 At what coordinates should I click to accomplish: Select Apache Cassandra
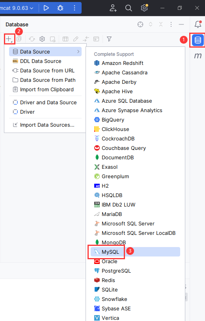[136, 72]
